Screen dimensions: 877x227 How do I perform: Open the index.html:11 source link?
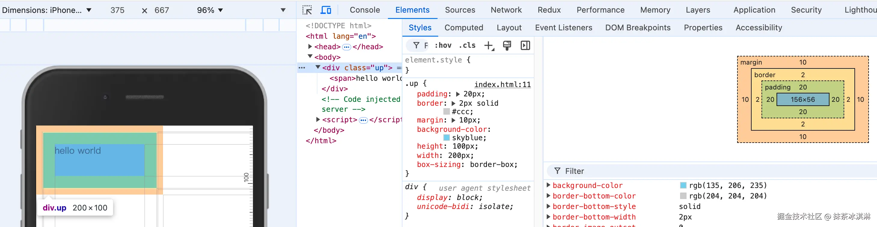coord(502,84)
